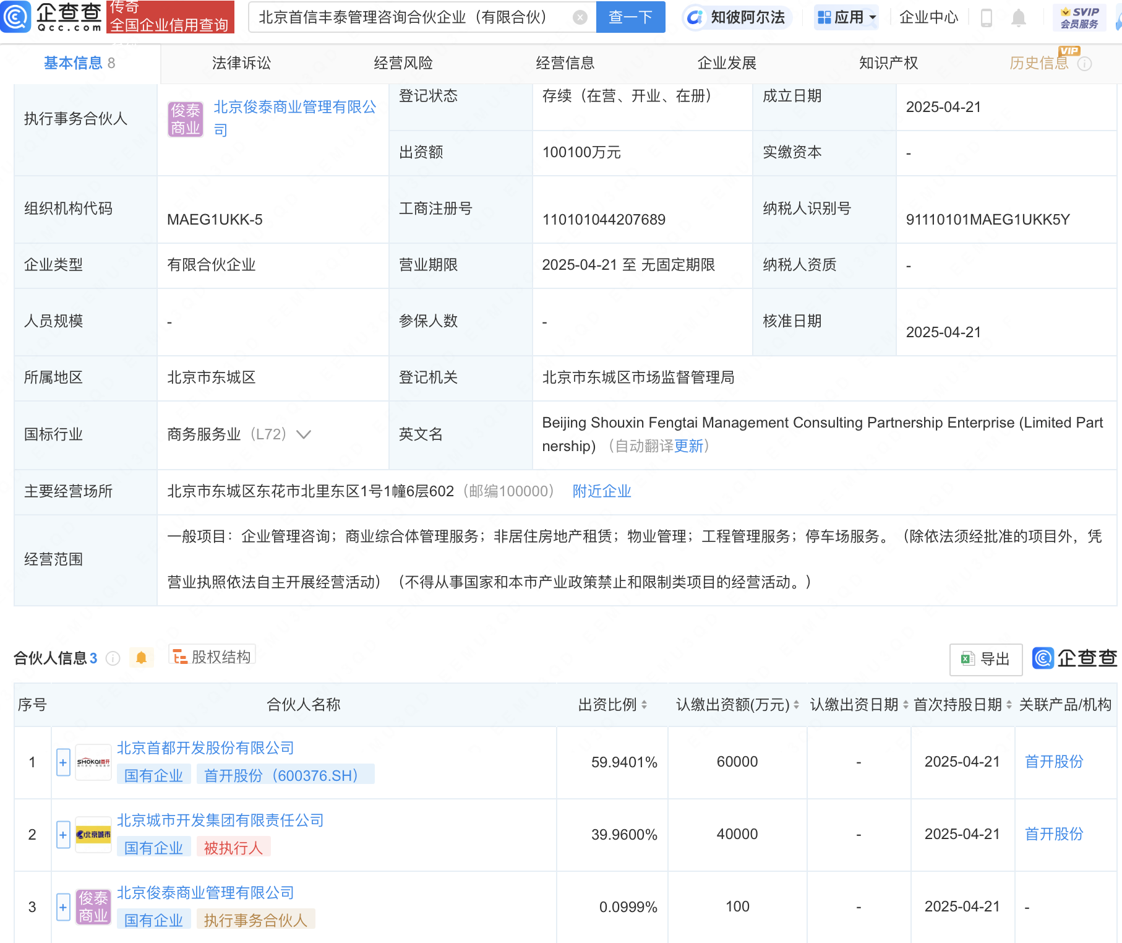The image size is (1122, 943).
Task: Go to 企业中心
Action: click(928, 17)
